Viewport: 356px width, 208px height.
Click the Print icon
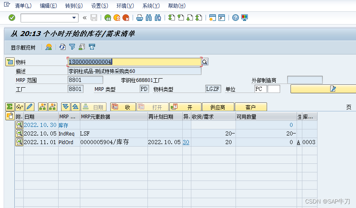tap(140, 18)
